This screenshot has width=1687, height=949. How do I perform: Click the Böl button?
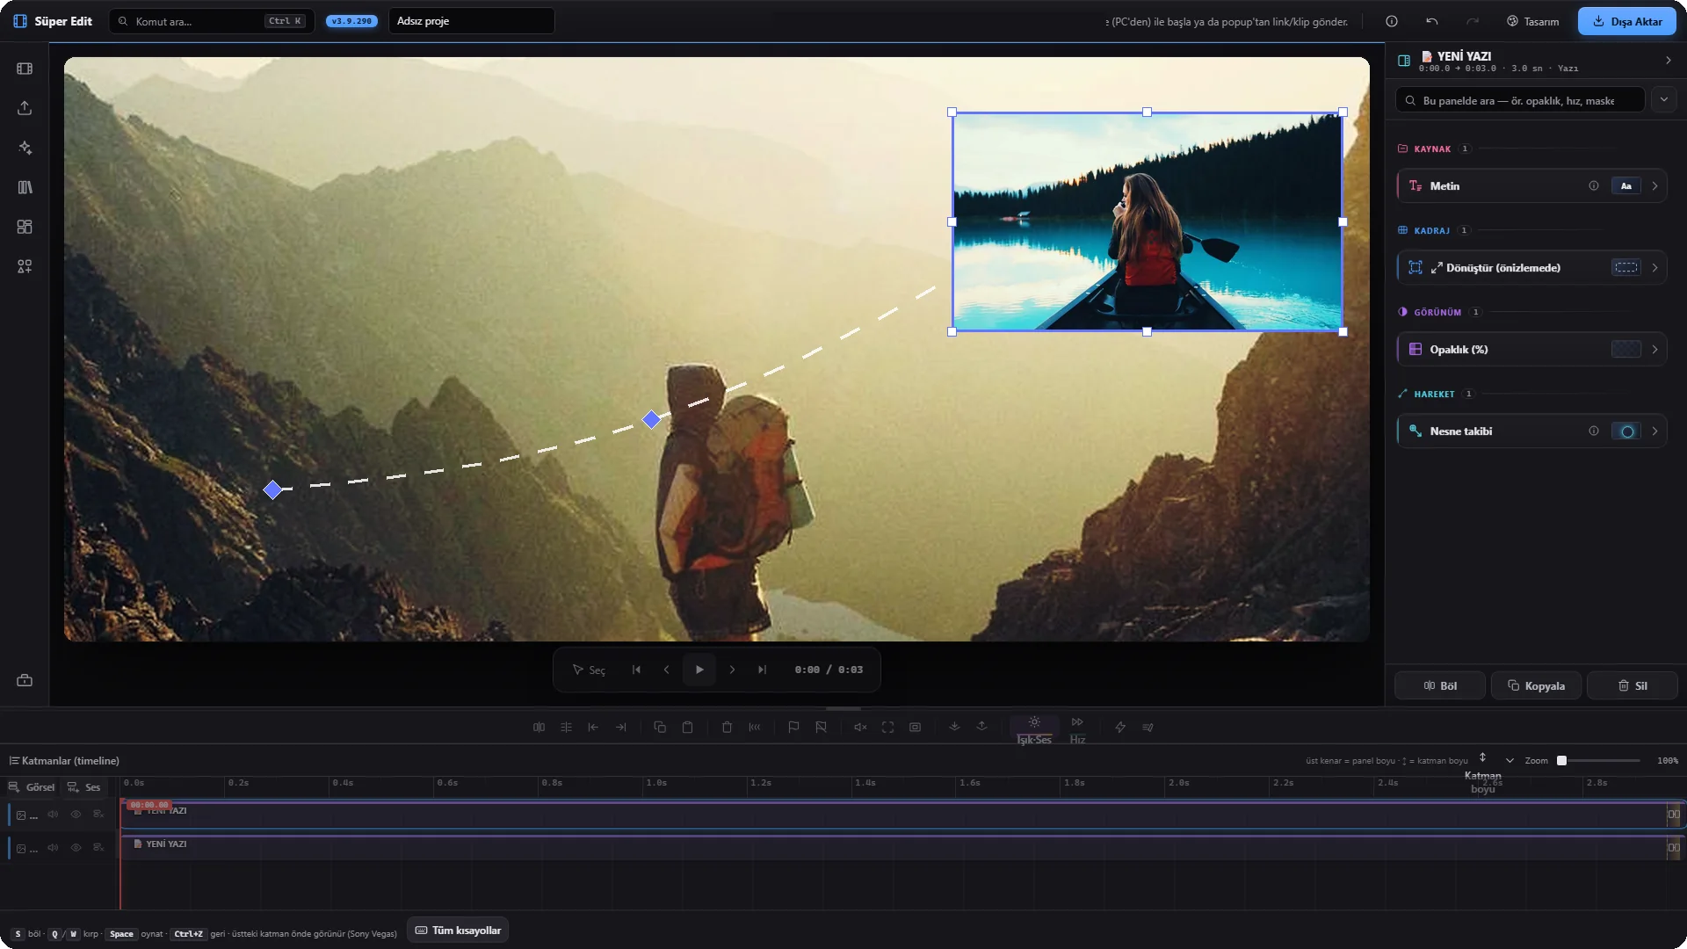tap(1440, 686)
